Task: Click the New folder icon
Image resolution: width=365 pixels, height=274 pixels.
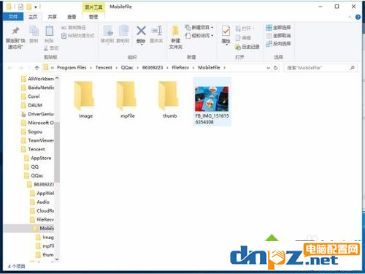Action: coord(175,31)
